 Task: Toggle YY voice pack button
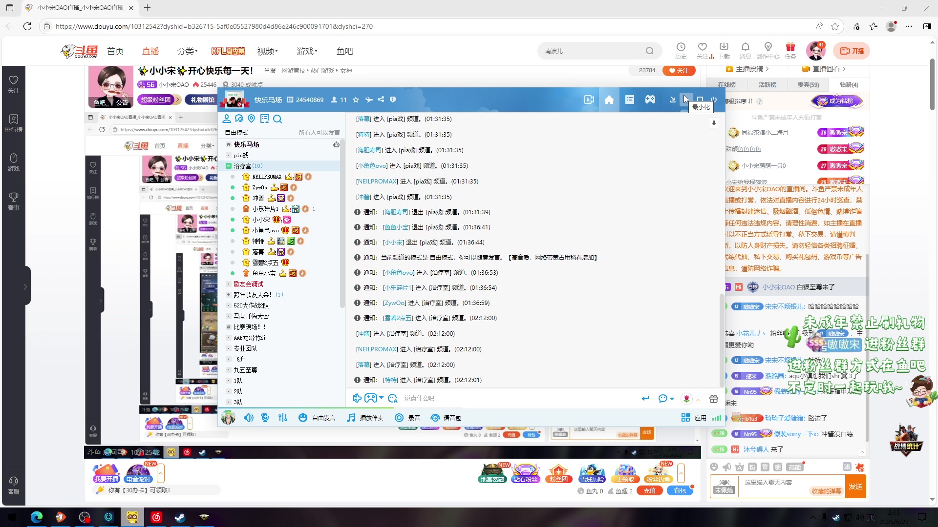[446, 418]
